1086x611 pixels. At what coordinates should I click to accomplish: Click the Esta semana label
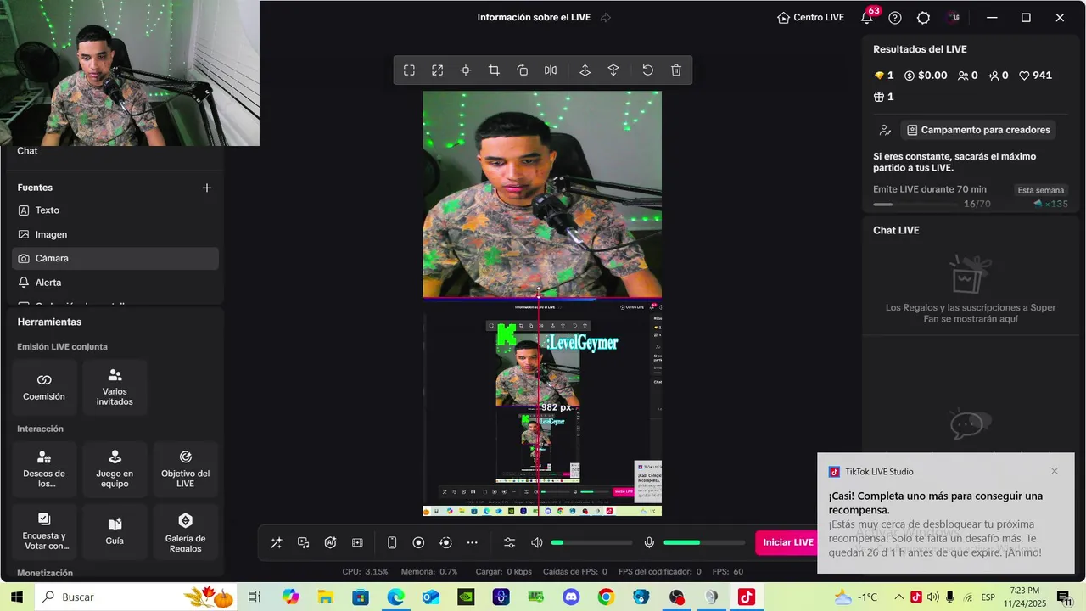click(1040, 190)
